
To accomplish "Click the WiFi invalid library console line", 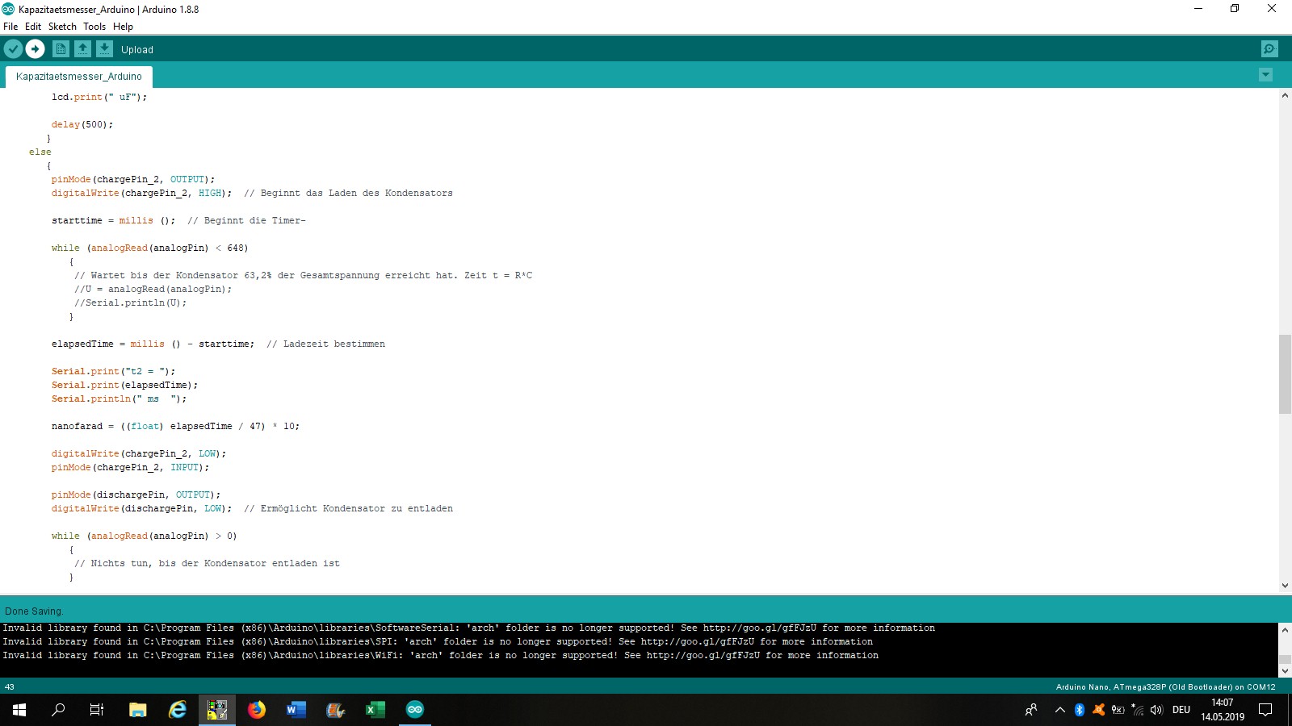I will pyautogui.click(x=440, y=655).
